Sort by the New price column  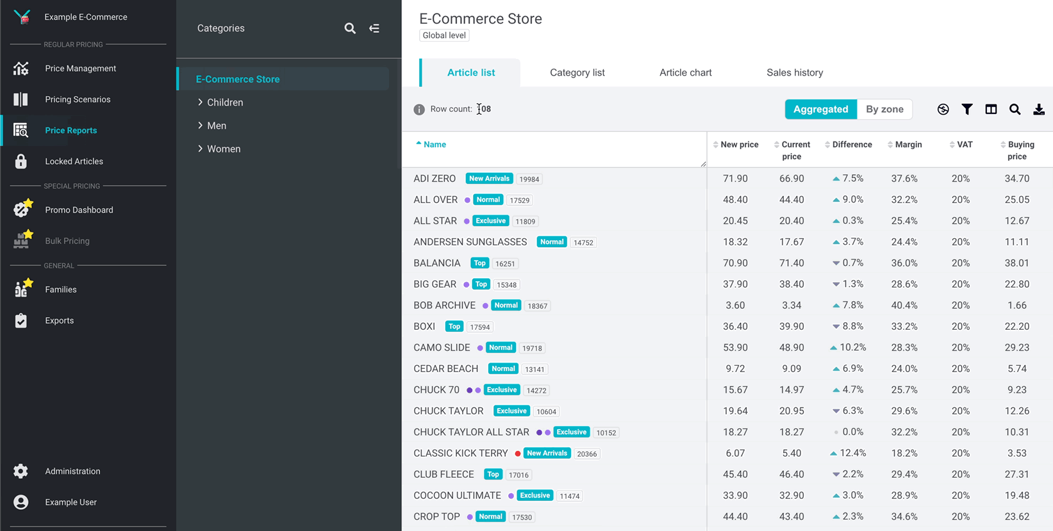coord(735,144)
